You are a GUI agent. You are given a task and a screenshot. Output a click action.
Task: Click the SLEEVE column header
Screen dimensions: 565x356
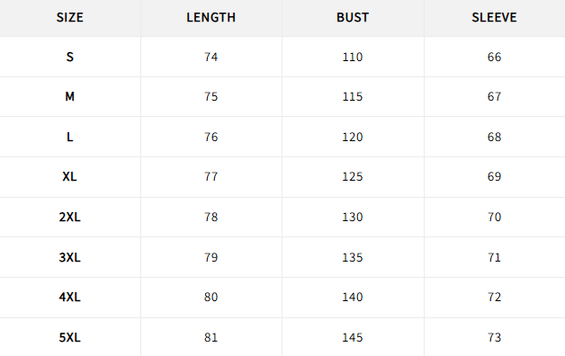point(494,17)
